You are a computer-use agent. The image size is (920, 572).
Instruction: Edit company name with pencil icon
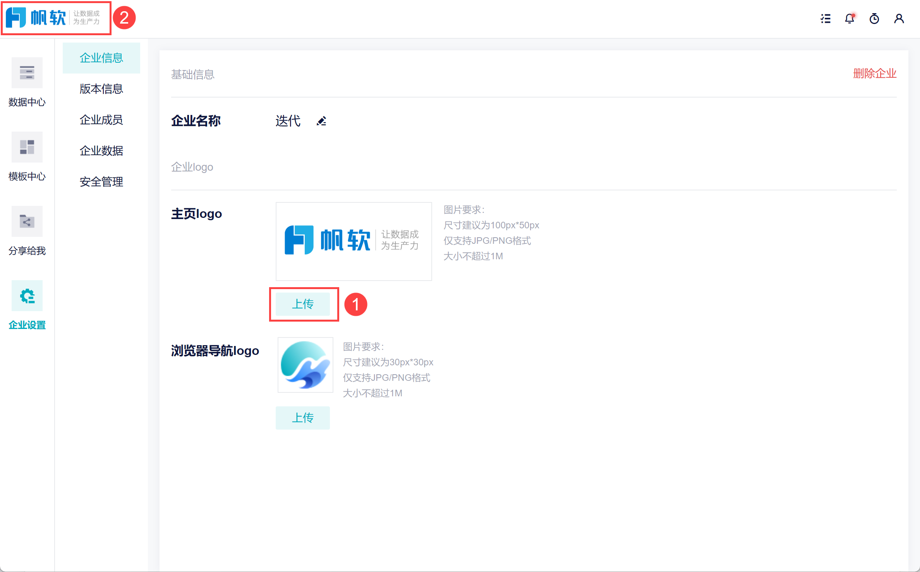[321, 121]
